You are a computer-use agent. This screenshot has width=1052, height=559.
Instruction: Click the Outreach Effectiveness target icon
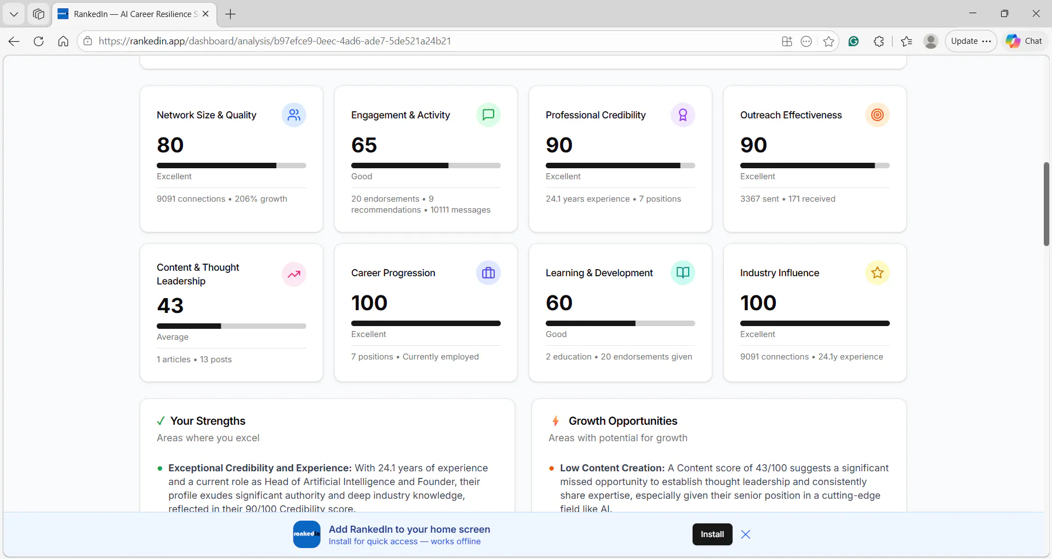tap(877, 115)
